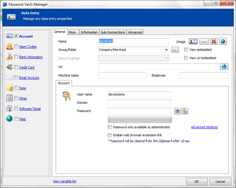Uncheck the Account checkbox

(x=16, y=36)
